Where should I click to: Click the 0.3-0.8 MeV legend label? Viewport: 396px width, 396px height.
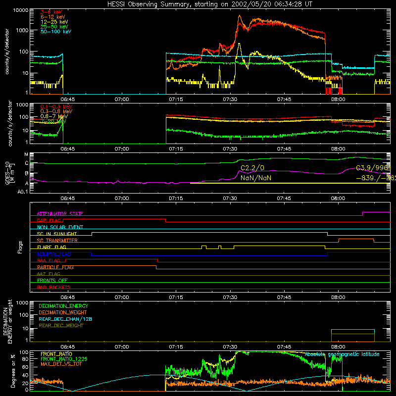click(x=56, y=111)
